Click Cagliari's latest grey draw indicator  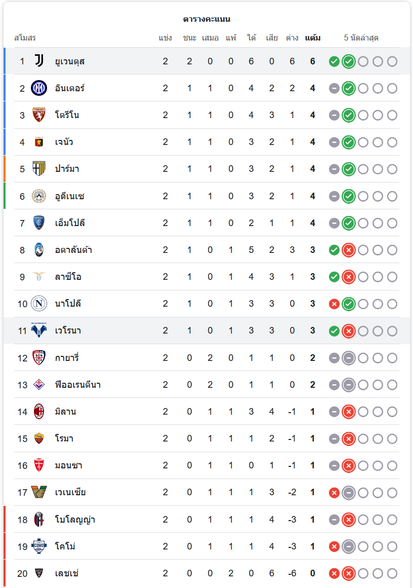tap(348, 358)
